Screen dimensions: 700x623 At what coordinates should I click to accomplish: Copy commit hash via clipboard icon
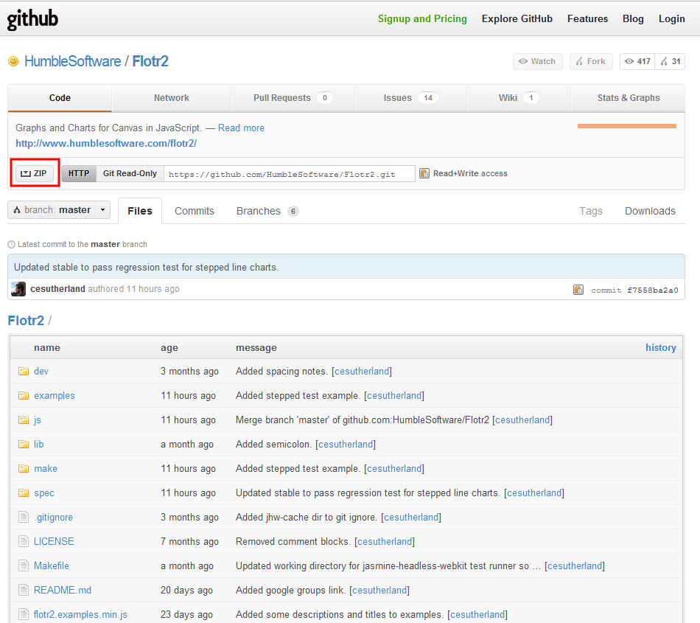[x=578, y=290]
